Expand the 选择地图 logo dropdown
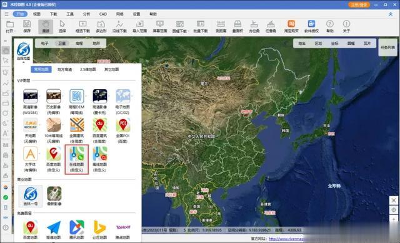The width and height of the screenshot is (400, 243). click(24, 52)
